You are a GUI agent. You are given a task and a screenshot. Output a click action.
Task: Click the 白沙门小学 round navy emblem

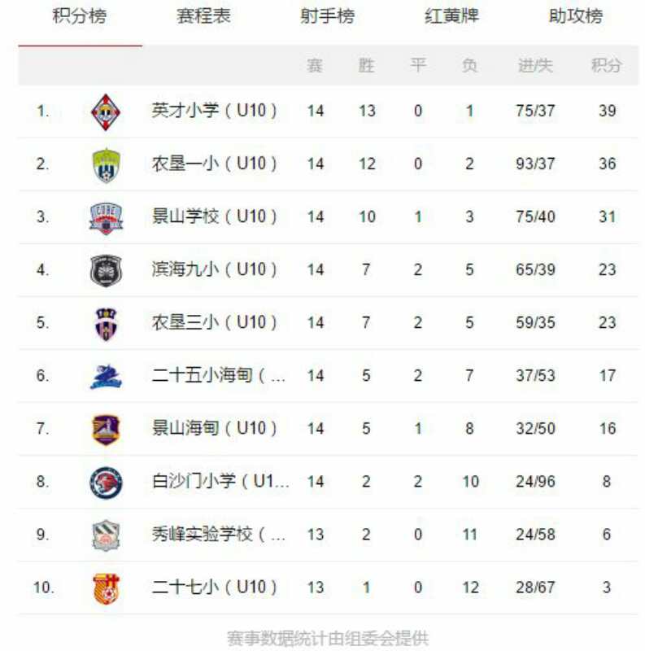pyautogui.click(x=107, y=483)
